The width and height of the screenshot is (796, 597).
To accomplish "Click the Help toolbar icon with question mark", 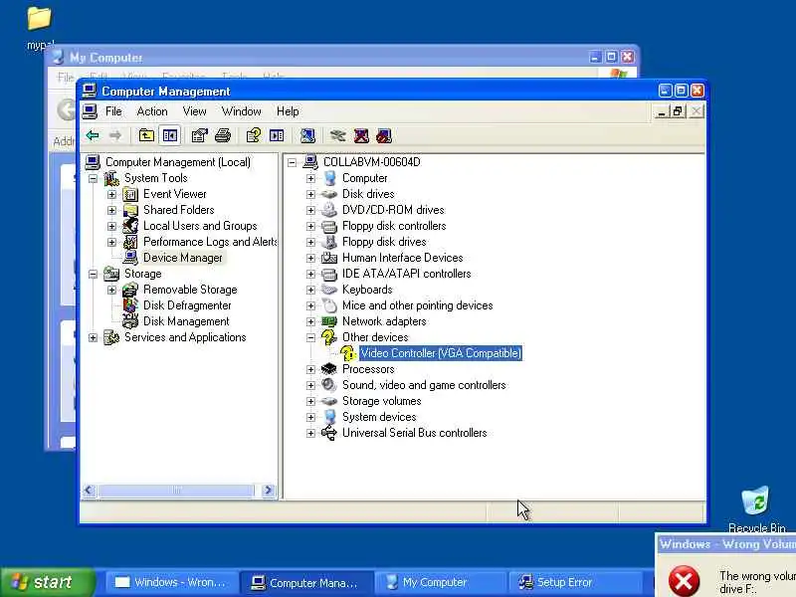I will point(253,135).
